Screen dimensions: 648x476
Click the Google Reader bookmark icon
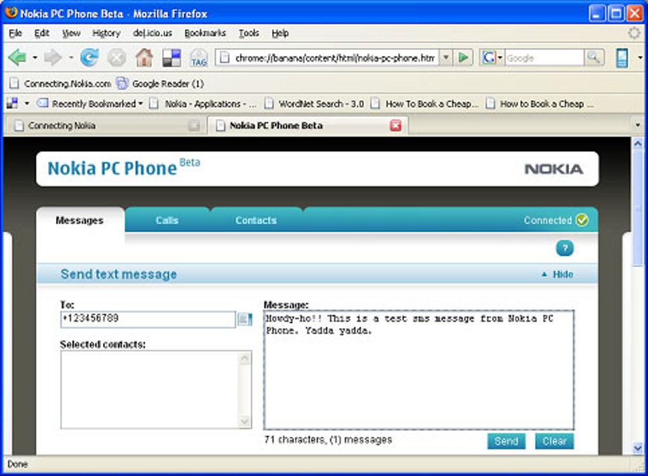(122, 83)
